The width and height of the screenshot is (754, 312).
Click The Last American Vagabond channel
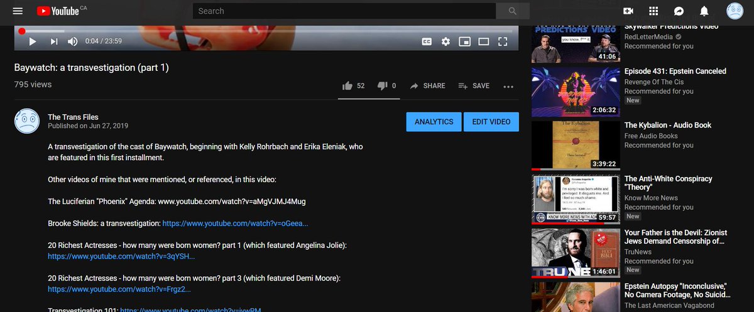pyautogui.click(x=669, y=306)
